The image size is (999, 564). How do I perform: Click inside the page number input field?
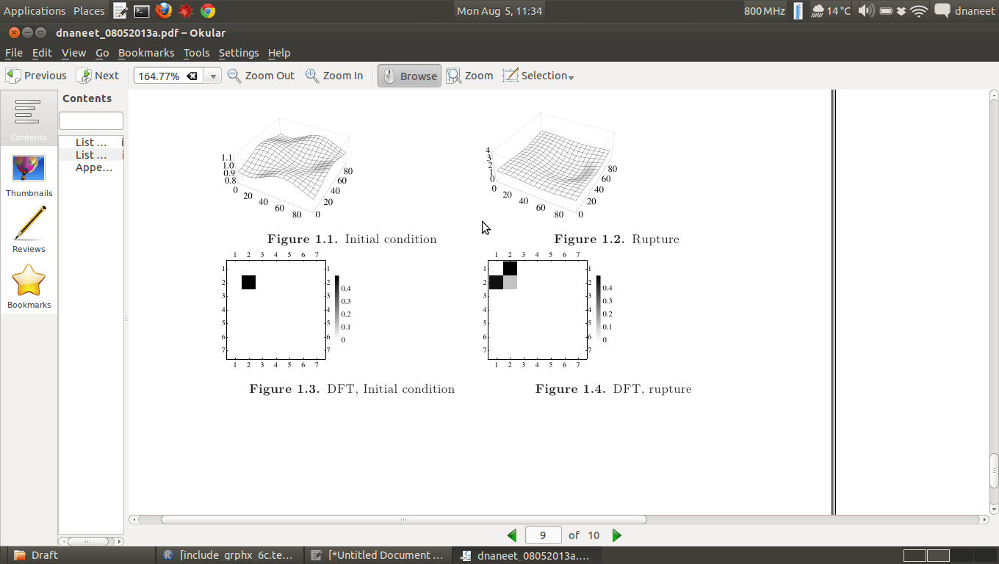[543, 535]
